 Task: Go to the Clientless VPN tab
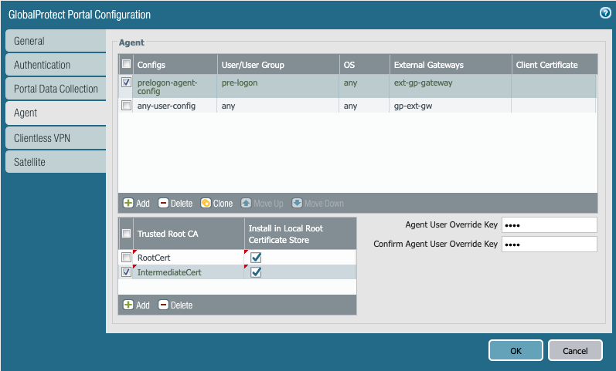point(56,138)
